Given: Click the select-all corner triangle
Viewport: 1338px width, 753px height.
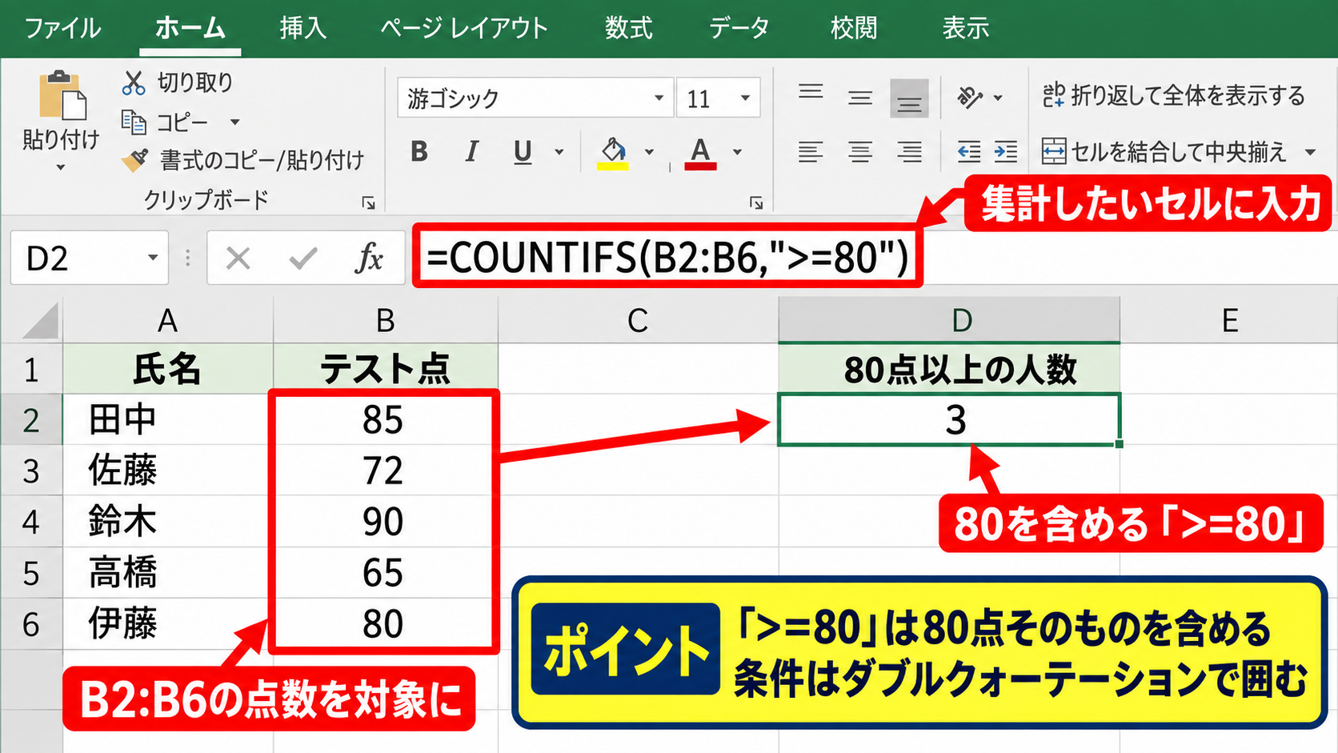Looking at the screenshot, I should coord(39,321).
